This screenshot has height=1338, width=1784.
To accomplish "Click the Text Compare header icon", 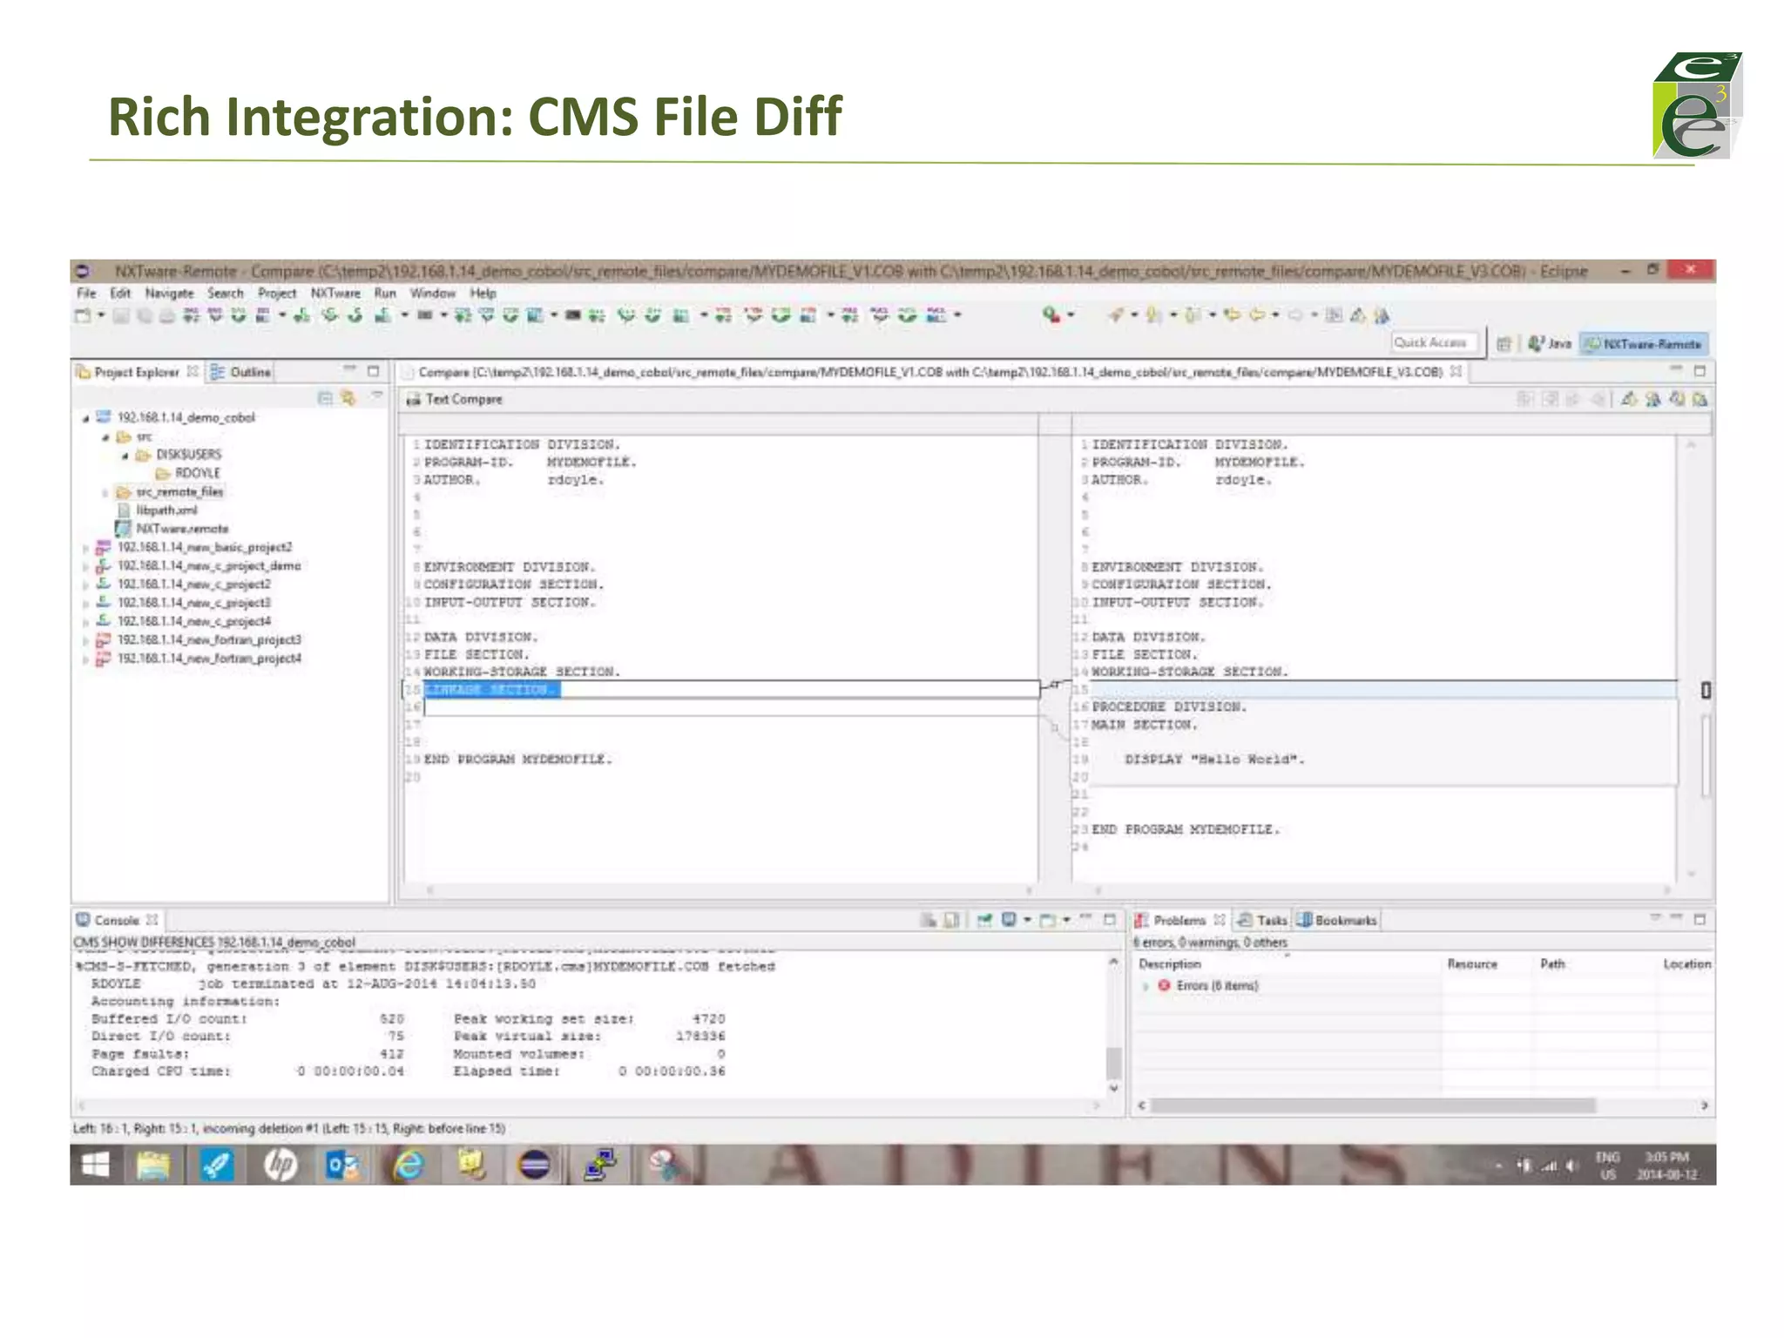I will coord(413,400).
